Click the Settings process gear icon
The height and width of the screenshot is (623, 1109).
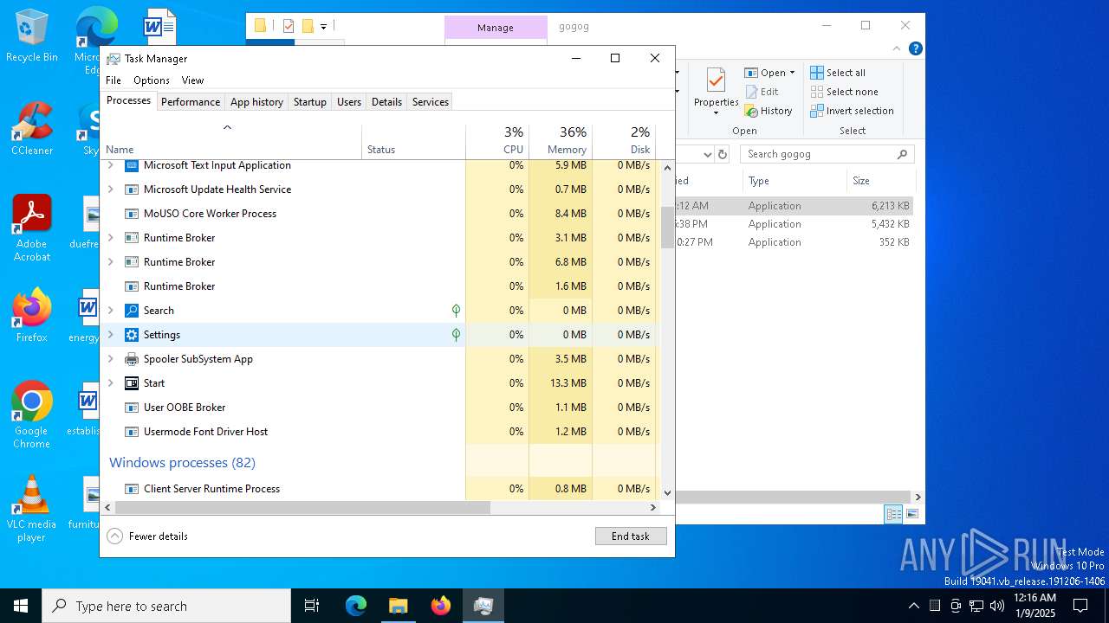coord(132,335)
